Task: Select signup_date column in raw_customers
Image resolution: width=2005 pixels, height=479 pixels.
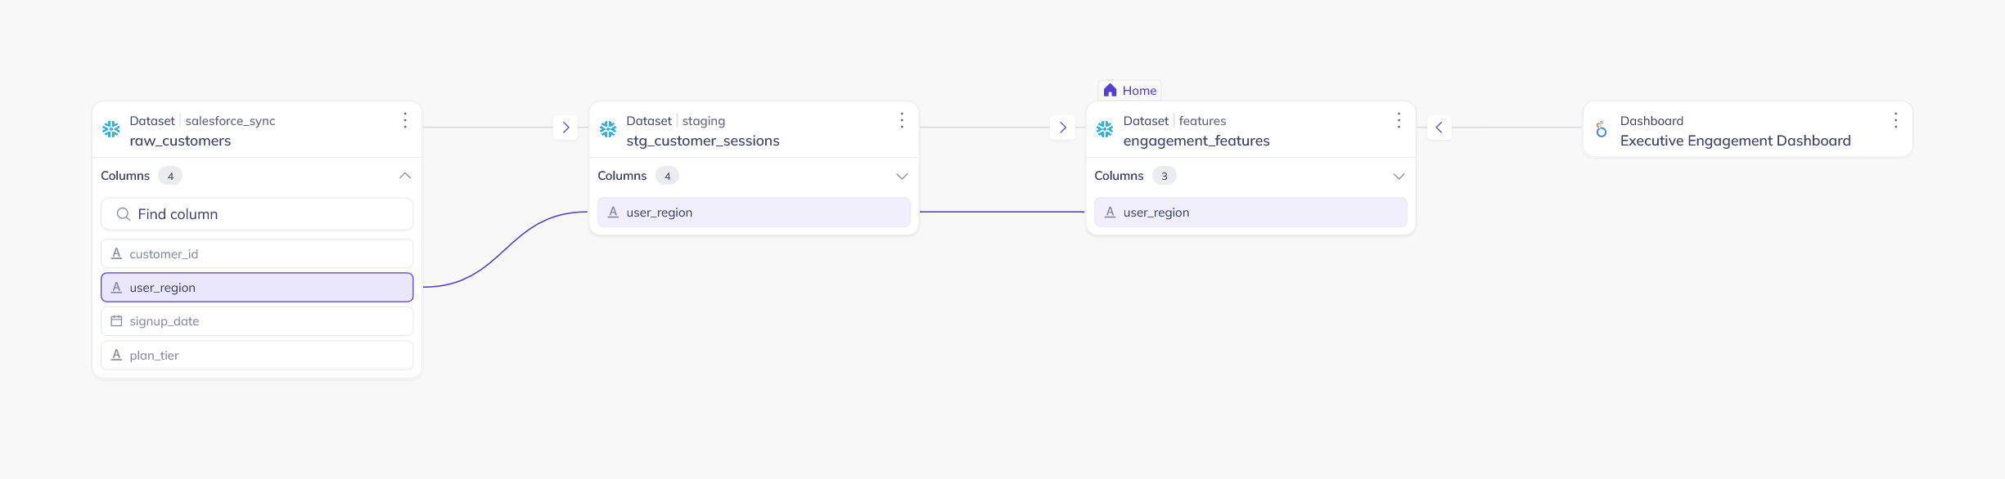Action: (x=257, y=321)
